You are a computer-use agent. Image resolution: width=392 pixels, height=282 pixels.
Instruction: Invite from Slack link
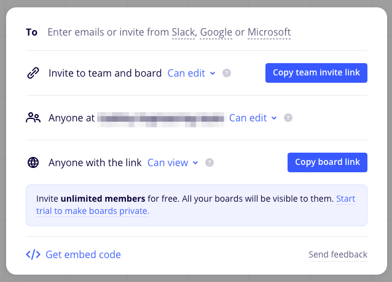point(183,32)
